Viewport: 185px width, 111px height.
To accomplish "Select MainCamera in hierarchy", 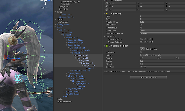I will (x=62, y=22).
